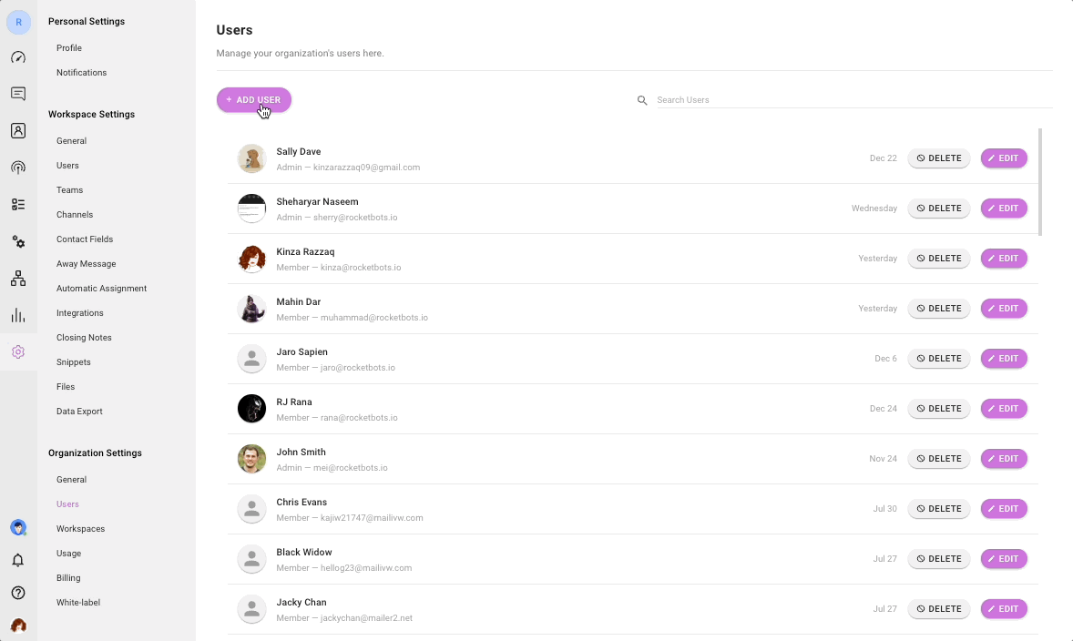The width and height of the screenshot is (1073, 641).
Task: Open the dashboard speedometer icon
Action: tap(18, 57)
